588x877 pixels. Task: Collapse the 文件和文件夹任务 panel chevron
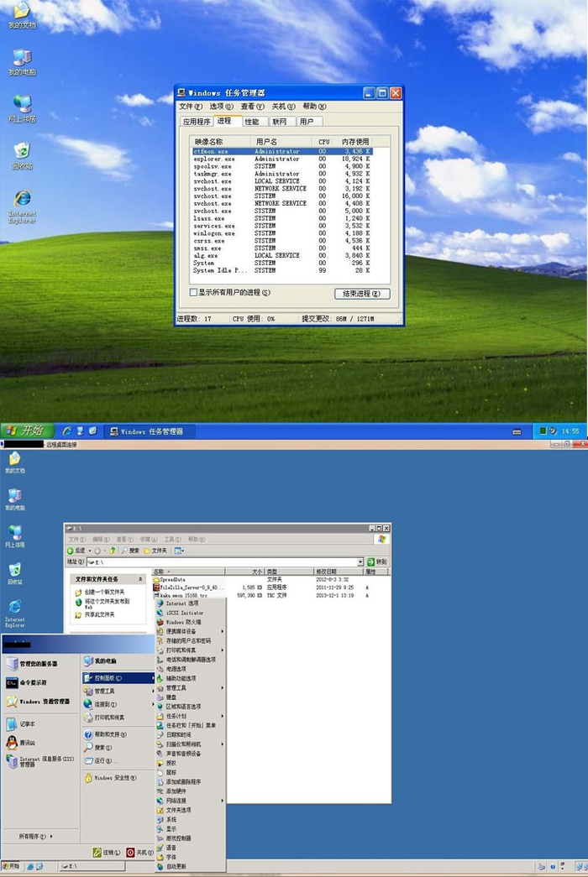140,579
